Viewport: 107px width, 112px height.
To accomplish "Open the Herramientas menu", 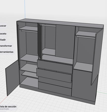I will pos(7,52).
